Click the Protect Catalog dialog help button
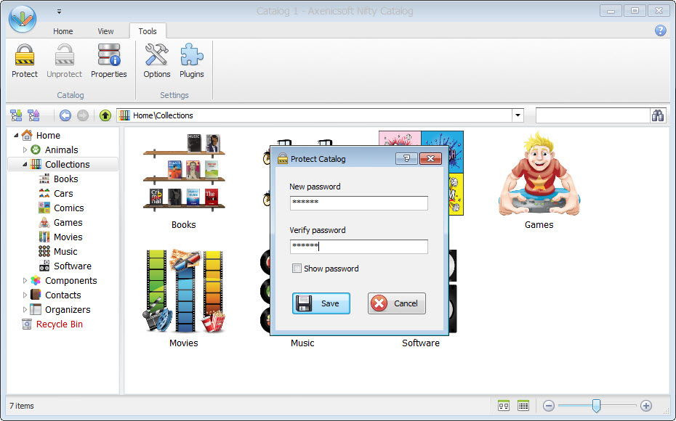The image size is (676, 421). tap(406, 158)
